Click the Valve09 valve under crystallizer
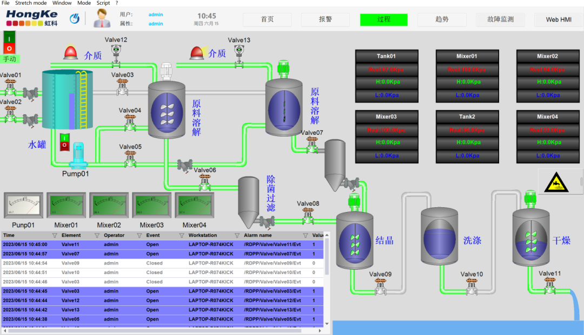This screenshot has width=584, height=335. [x=381, y=286]
